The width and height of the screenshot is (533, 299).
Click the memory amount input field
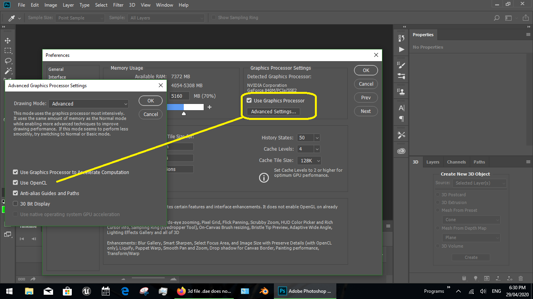[179, 96]
